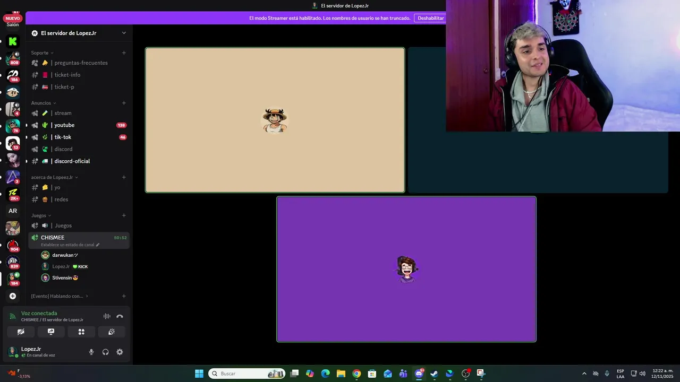Create channel in Soporte category

(124, 53)
